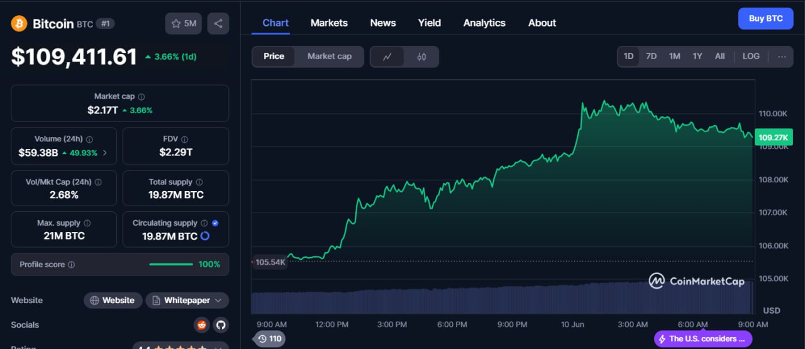Open the chart more options ellipsis
This screenshot has height=349, width=805.
(x=782, y=56)
